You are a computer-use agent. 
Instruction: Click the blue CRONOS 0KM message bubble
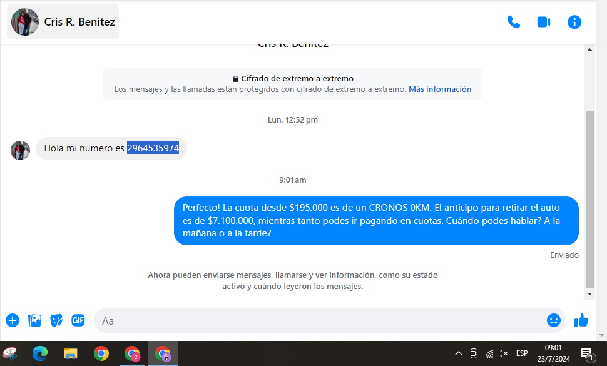[376, 221]
